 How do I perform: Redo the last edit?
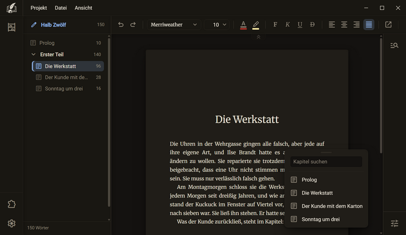(x=133, y=24)
